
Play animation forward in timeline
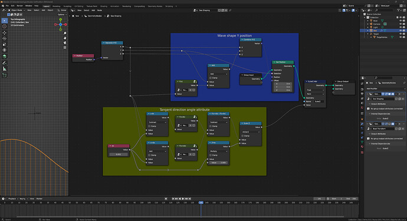tap(183, 199)
